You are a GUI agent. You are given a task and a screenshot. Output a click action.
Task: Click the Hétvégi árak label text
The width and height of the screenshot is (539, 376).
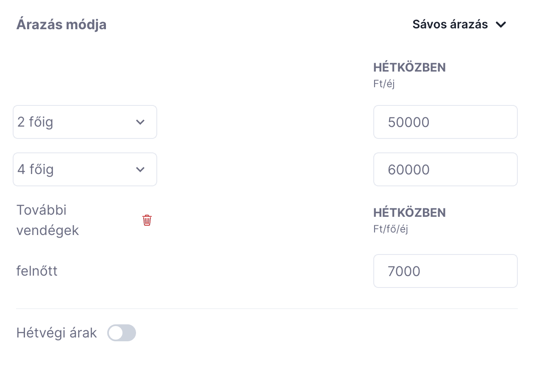(x=57, y=333)
